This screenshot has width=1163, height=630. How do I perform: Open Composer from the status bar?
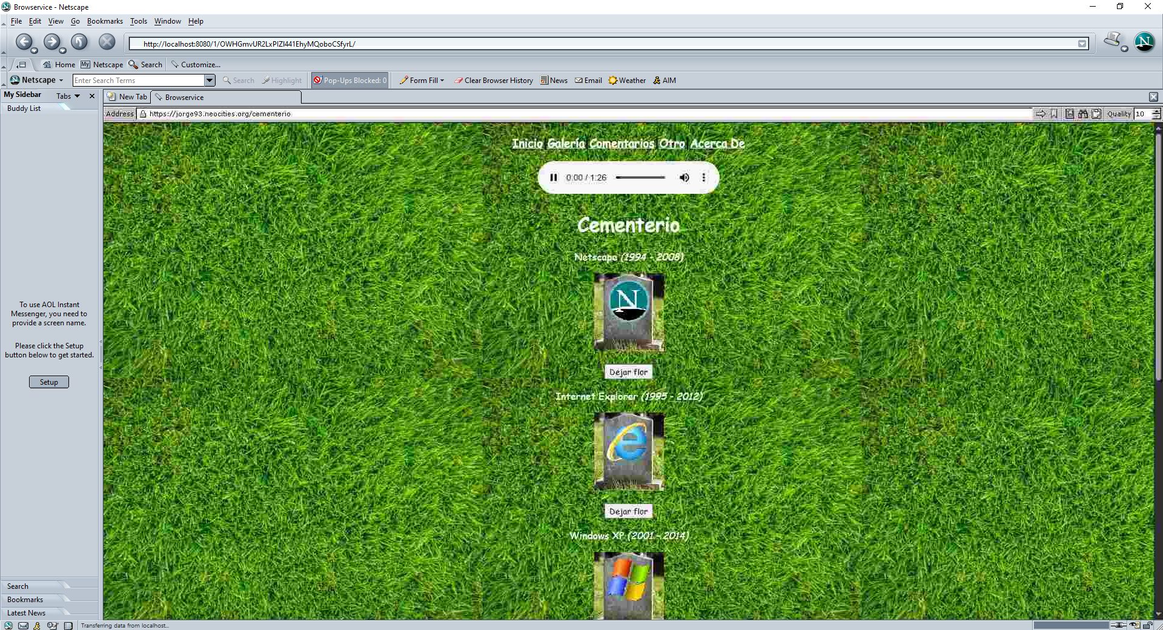click(x=53, y=625)
